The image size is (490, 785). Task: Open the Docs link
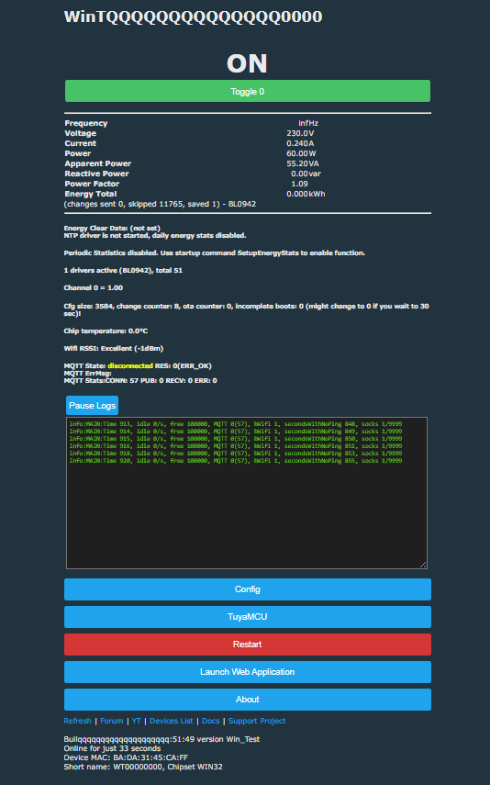click(211, 721)
